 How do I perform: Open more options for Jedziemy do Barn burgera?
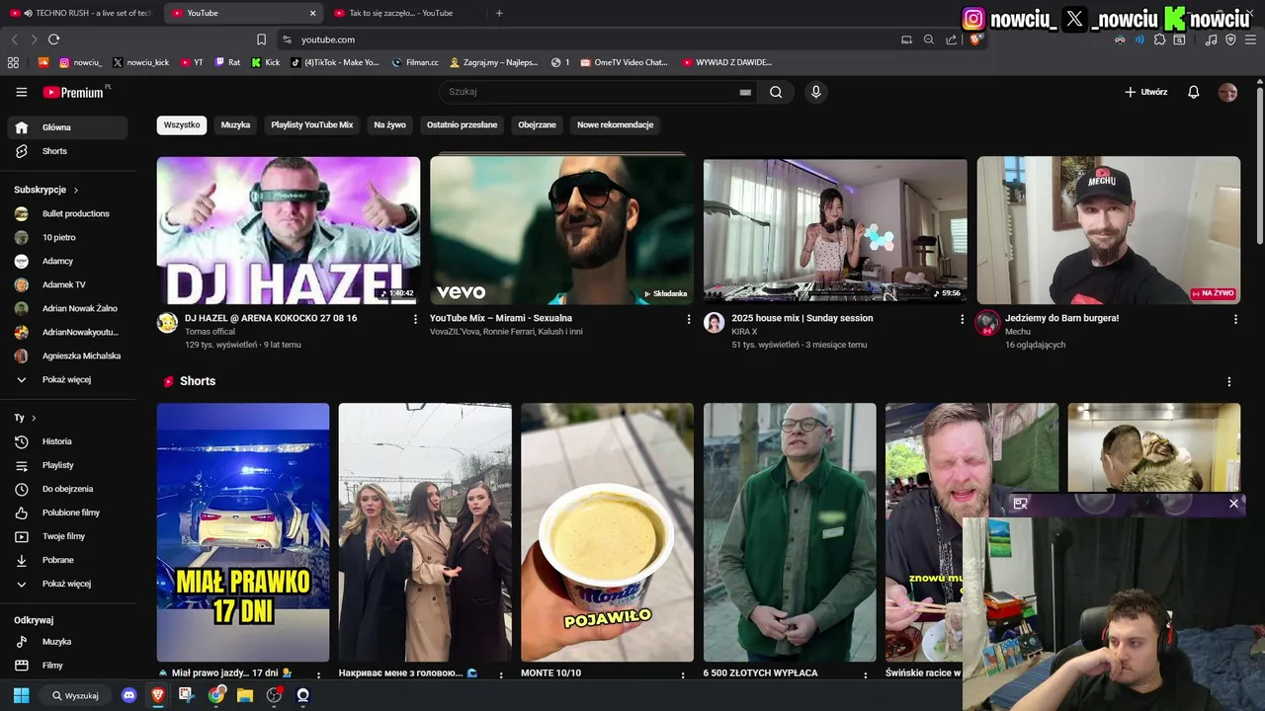pos(1235,319)
